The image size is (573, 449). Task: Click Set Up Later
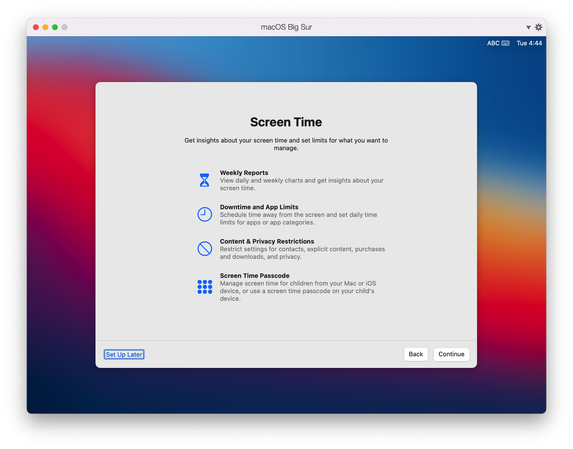124,354
